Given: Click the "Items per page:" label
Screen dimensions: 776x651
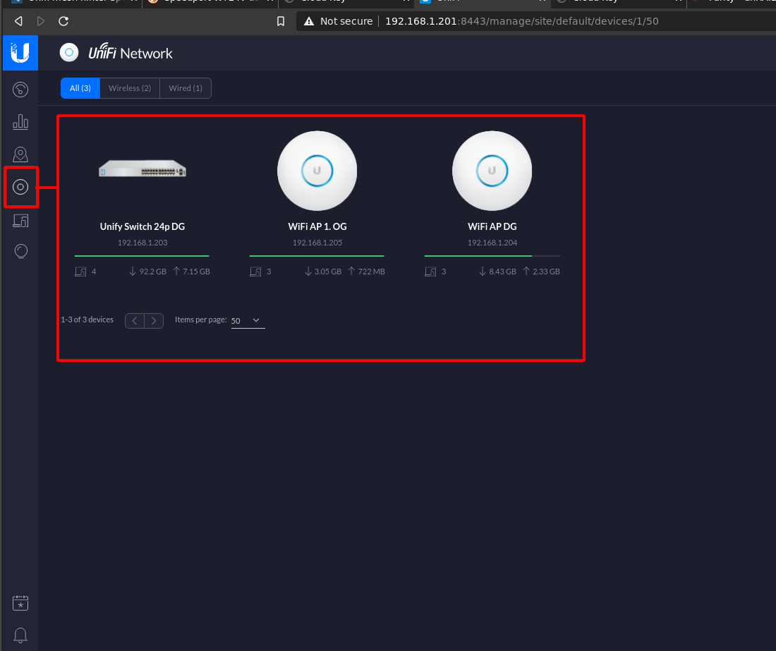Looking at the screenshot, I should point(201,320).
